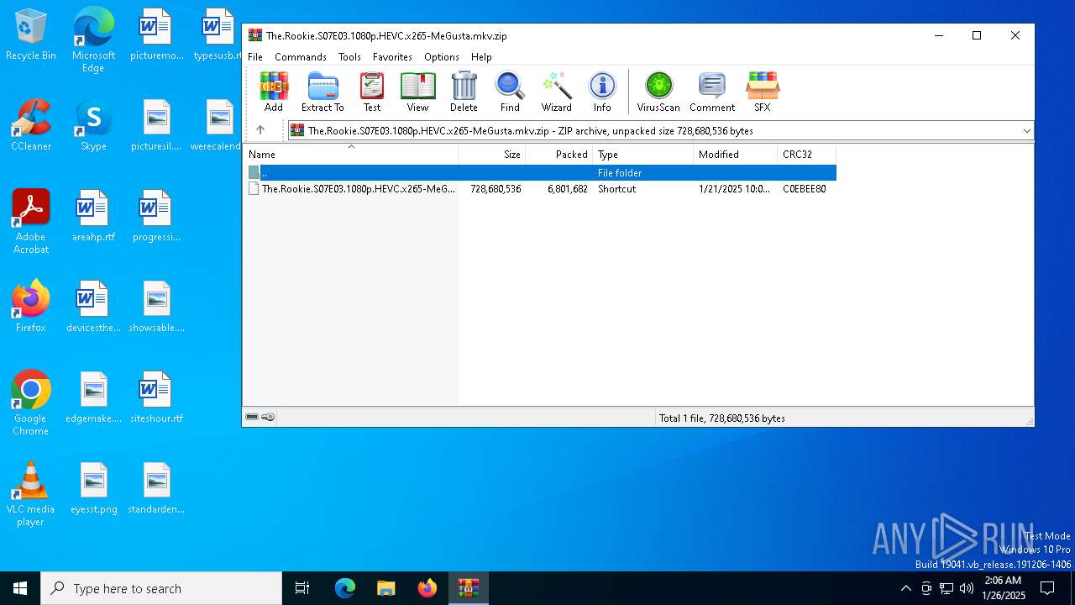
Task: Select the Adobe Acrobat desktop shortcut
Action: (x=31, y=222)
